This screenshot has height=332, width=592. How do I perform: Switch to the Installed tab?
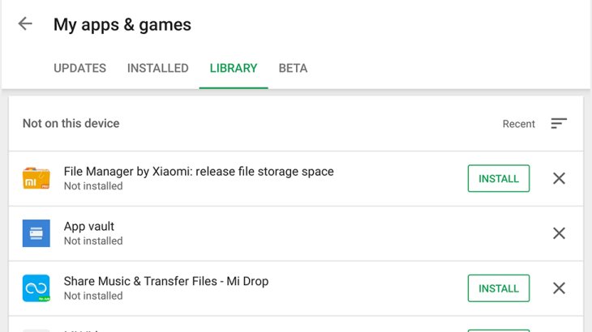pos(157,68)
